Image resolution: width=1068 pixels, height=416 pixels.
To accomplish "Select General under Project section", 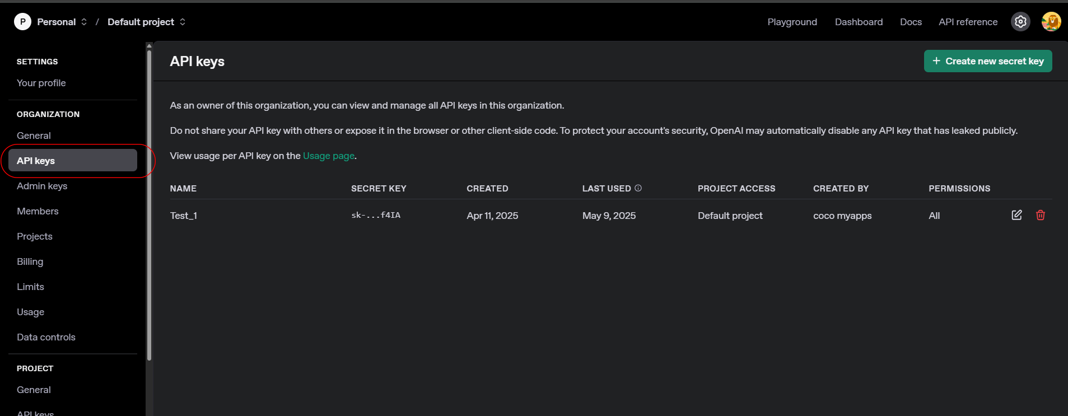I will pyautogui.click(x=34, y=390).
